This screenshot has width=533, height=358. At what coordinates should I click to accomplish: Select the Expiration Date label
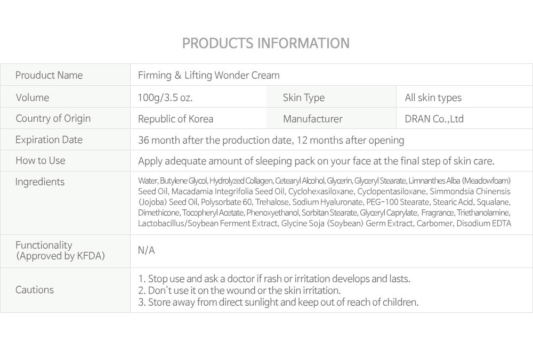tap(49, 140)
